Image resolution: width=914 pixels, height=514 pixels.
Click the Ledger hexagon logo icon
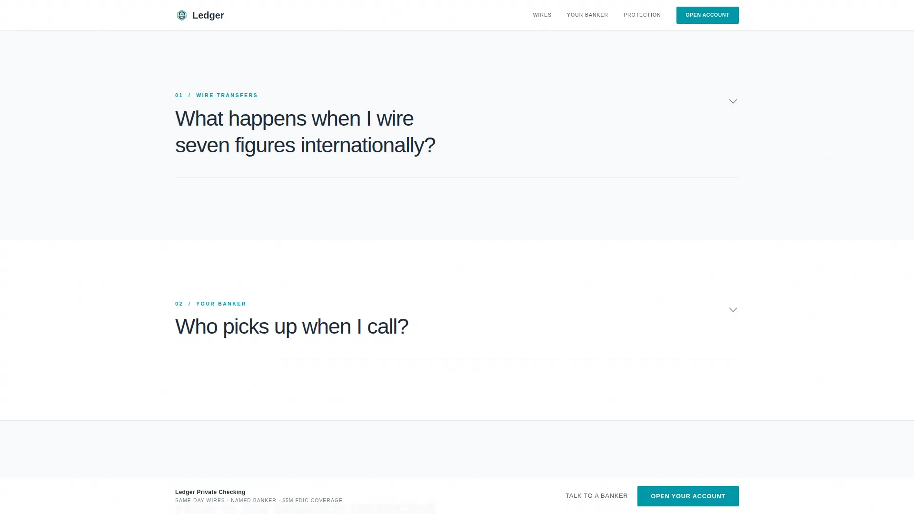click(182, 15)
